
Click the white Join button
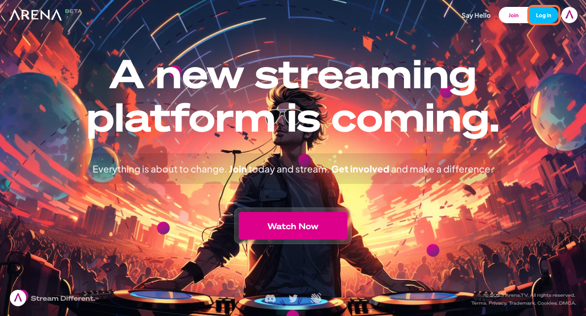tap(513, 15)
